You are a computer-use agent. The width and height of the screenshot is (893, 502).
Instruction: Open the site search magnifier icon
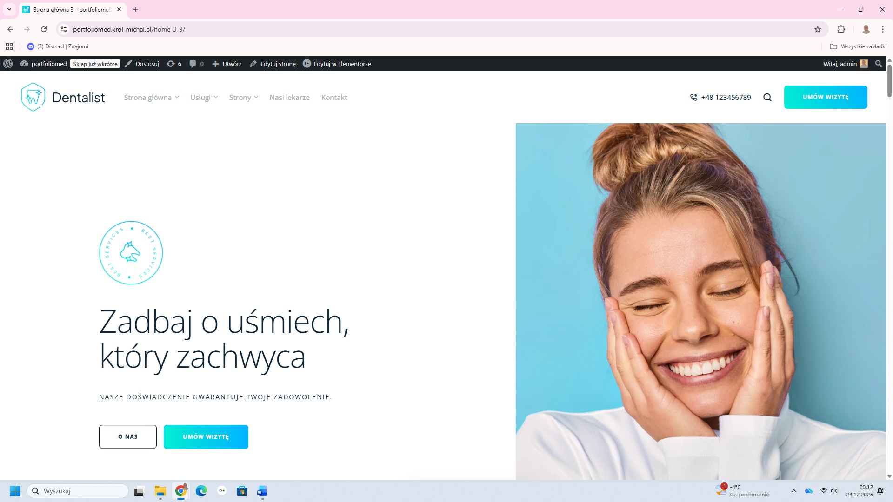767,97
